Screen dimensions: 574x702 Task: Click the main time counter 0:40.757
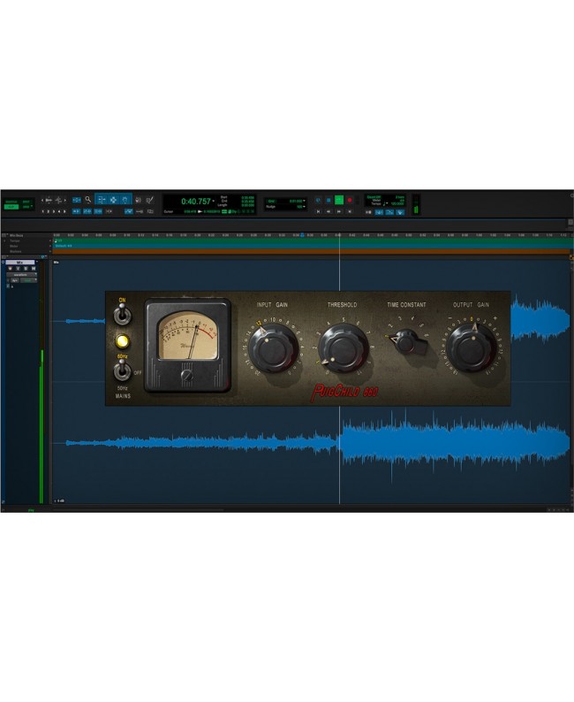coord(195,202)
